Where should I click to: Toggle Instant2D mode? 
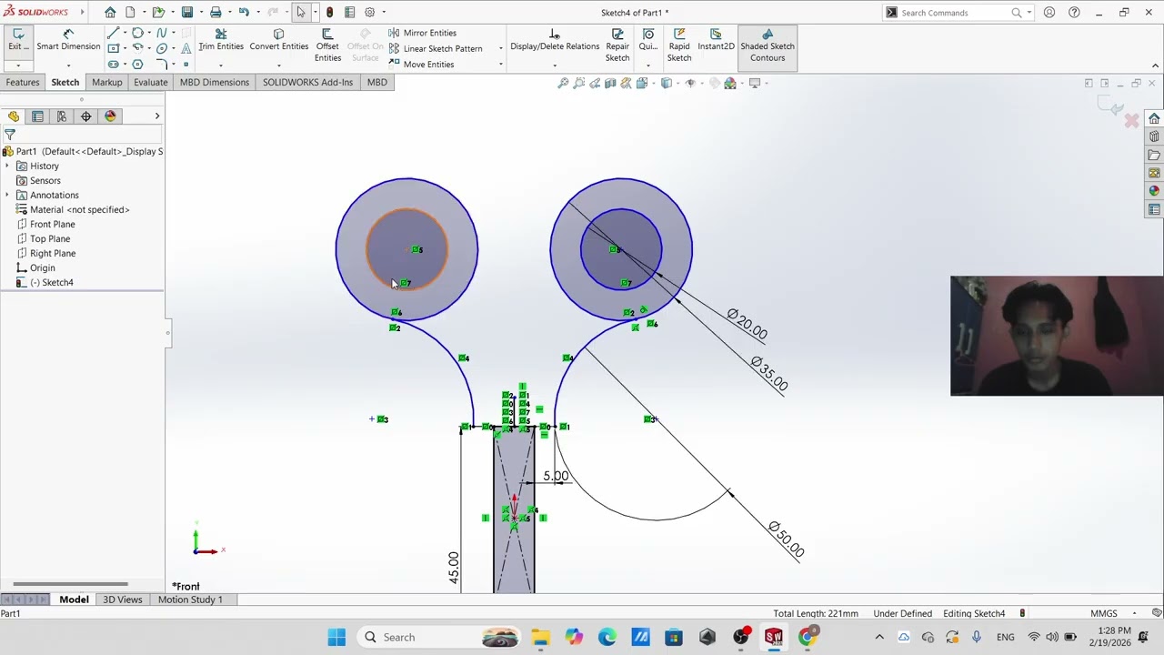click(716, 40)
